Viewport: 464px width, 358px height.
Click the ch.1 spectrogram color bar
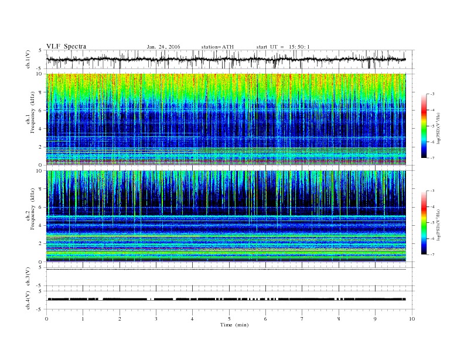[x=424, y=126]
